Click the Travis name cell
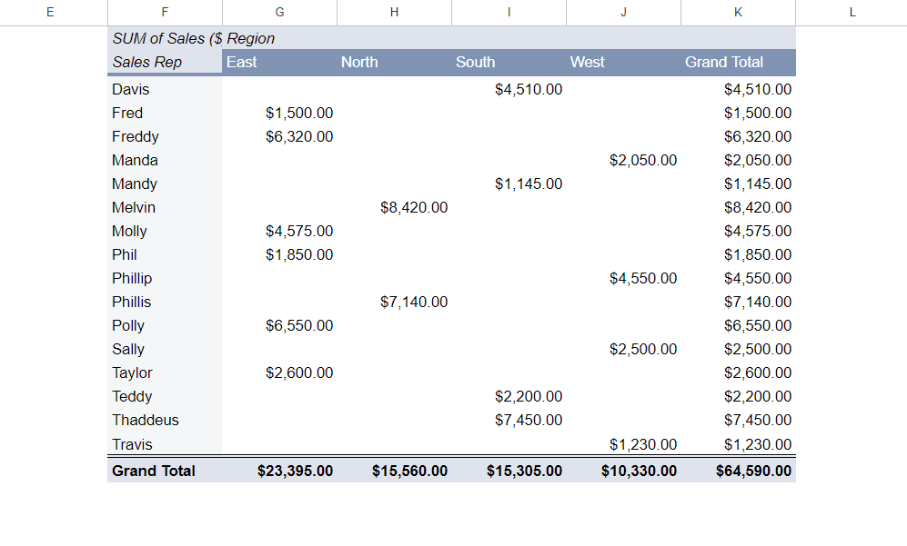The height and width of the screenshot is (546, 907). click(x=165, y=444)
